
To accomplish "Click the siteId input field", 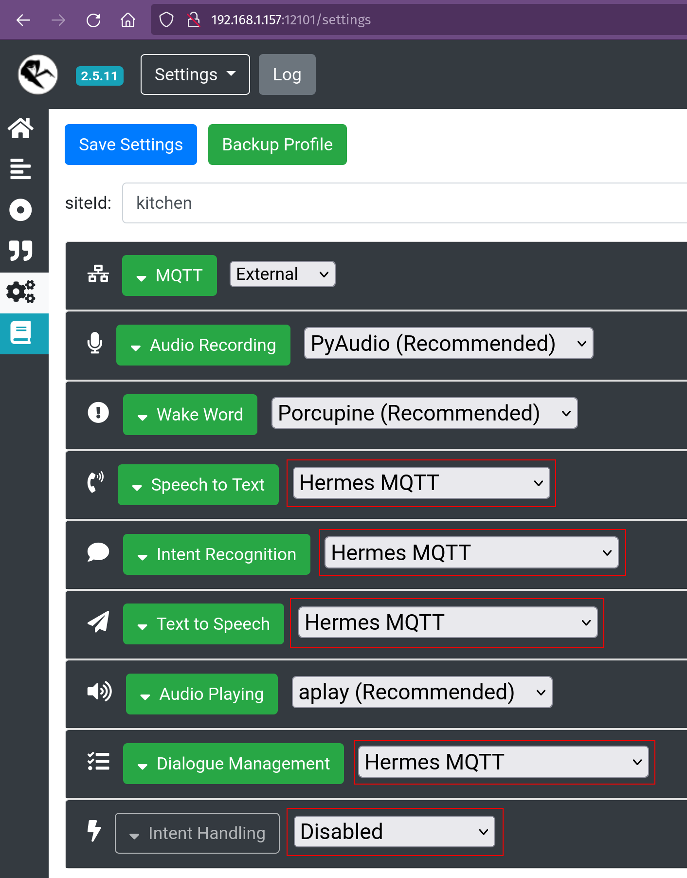I will 404,203.
